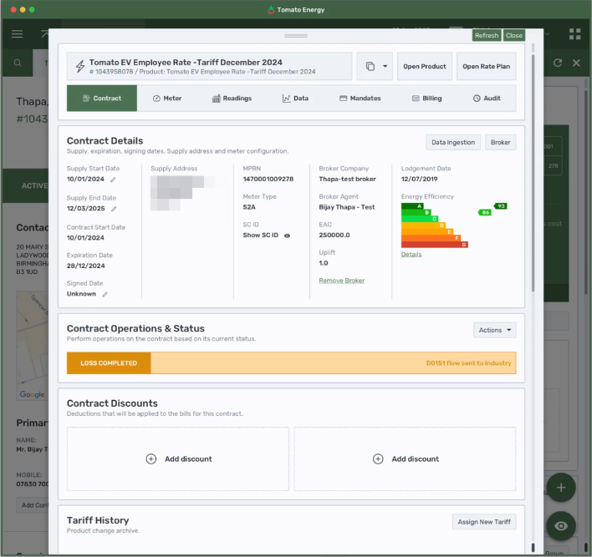Image resolution: width=592 pixels, height=557 pixels.
Task: Click the energy rating 93 marker
Action: [501, 206]
